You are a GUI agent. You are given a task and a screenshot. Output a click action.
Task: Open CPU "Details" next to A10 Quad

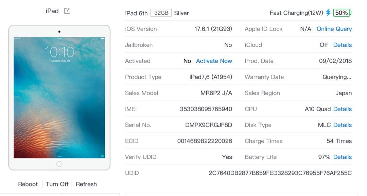pyautogui.click(x=342, y=109)
